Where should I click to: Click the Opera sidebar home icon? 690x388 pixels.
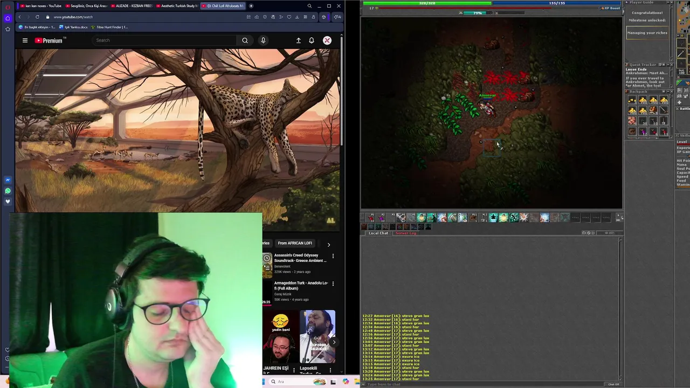coord(8,18)
